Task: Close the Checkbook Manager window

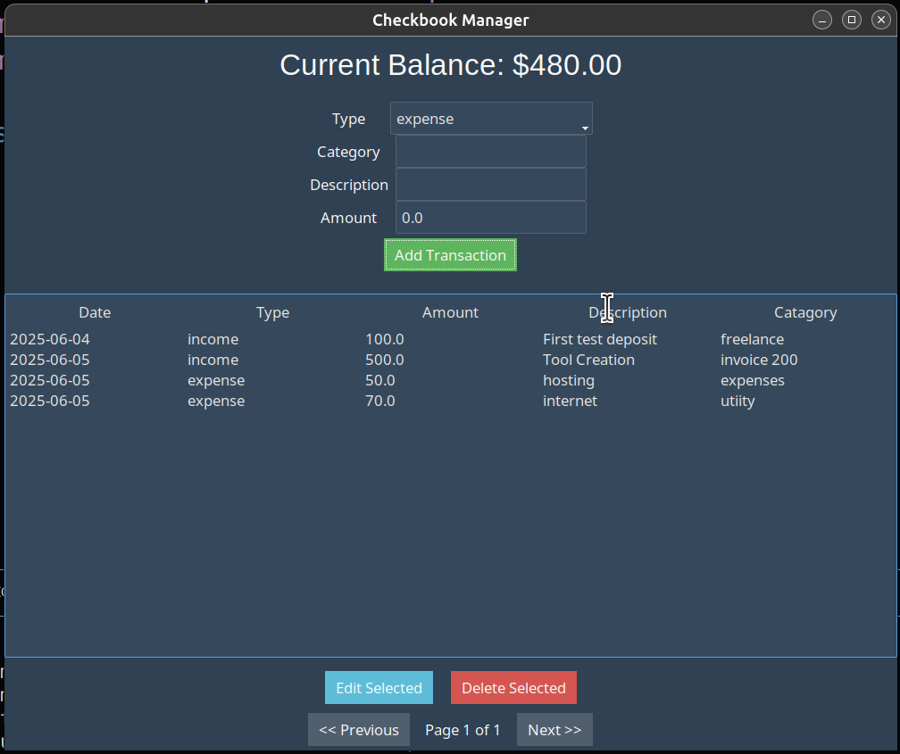Action: 880,21
